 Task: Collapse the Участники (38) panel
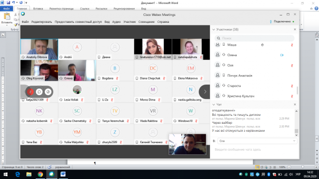tap(214, 30)
